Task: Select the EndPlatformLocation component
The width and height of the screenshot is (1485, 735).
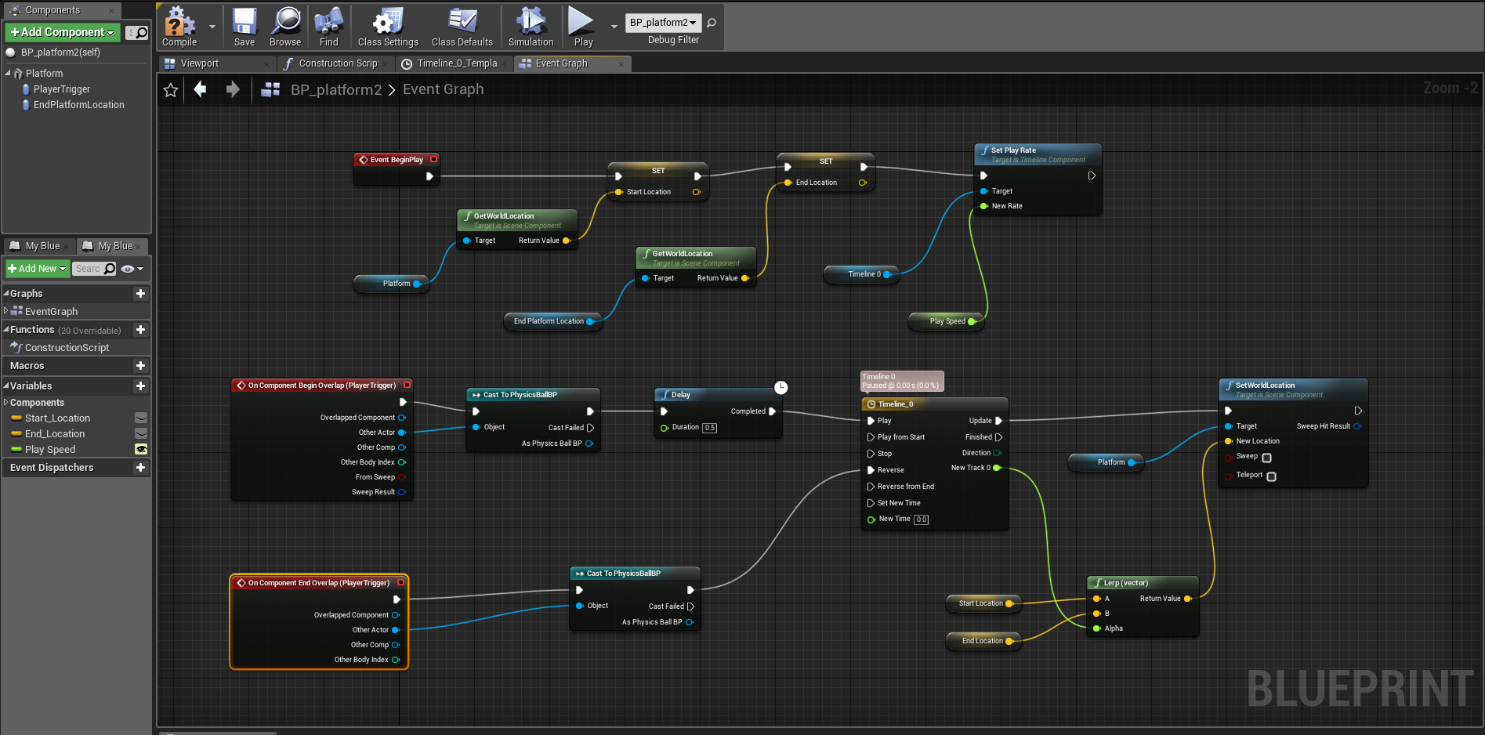Action: coord(78,105)
